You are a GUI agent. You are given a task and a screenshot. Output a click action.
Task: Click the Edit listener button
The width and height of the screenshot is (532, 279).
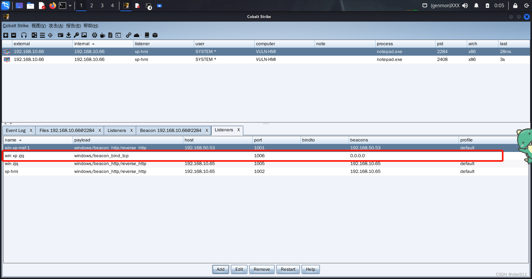pos(239,270)
